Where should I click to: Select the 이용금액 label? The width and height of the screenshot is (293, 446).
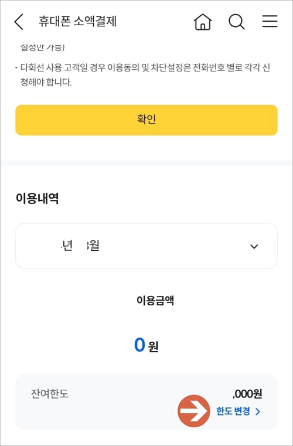[155, 301]
